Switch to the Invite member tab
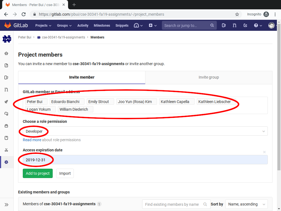This screenshot has width=281, height=211. coord(82,77)
